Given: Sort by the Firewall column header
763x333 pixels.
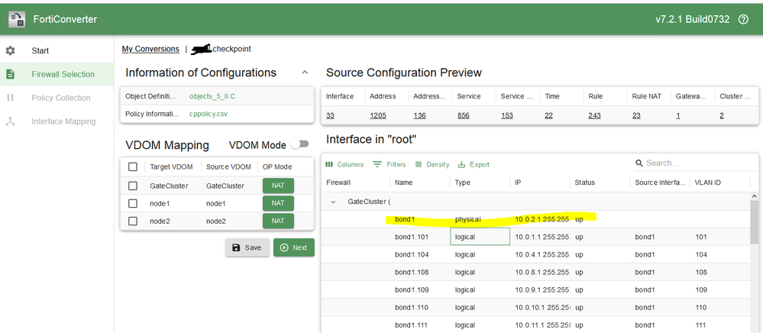Looking at the screenshot, I should click(338, 183).
